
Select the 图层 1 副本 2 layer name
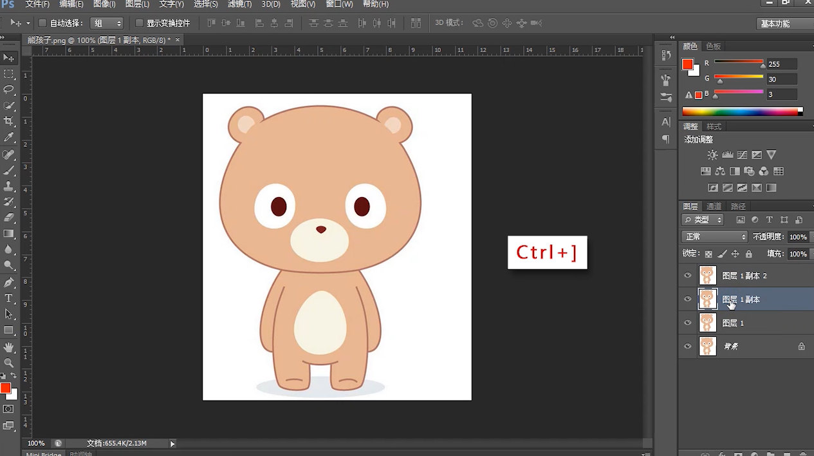click(x=744, y=276)
